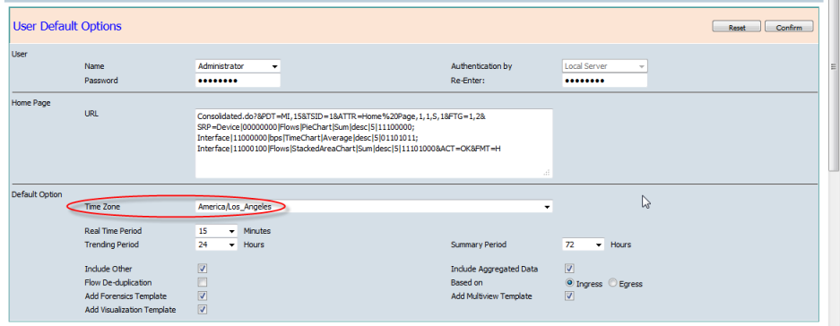Click the Trending Period label
The height and width of the screenshot is (326, 840).
click(x=111, y=244)
